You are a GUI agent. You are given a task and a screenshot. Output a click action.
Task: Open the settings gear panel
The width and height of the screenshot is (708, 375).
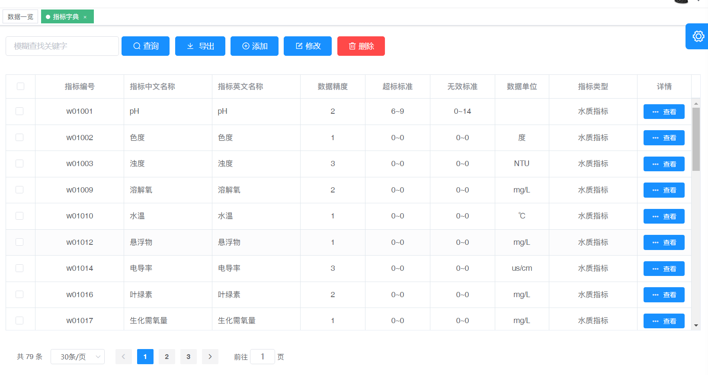click(x=698, y=36)
